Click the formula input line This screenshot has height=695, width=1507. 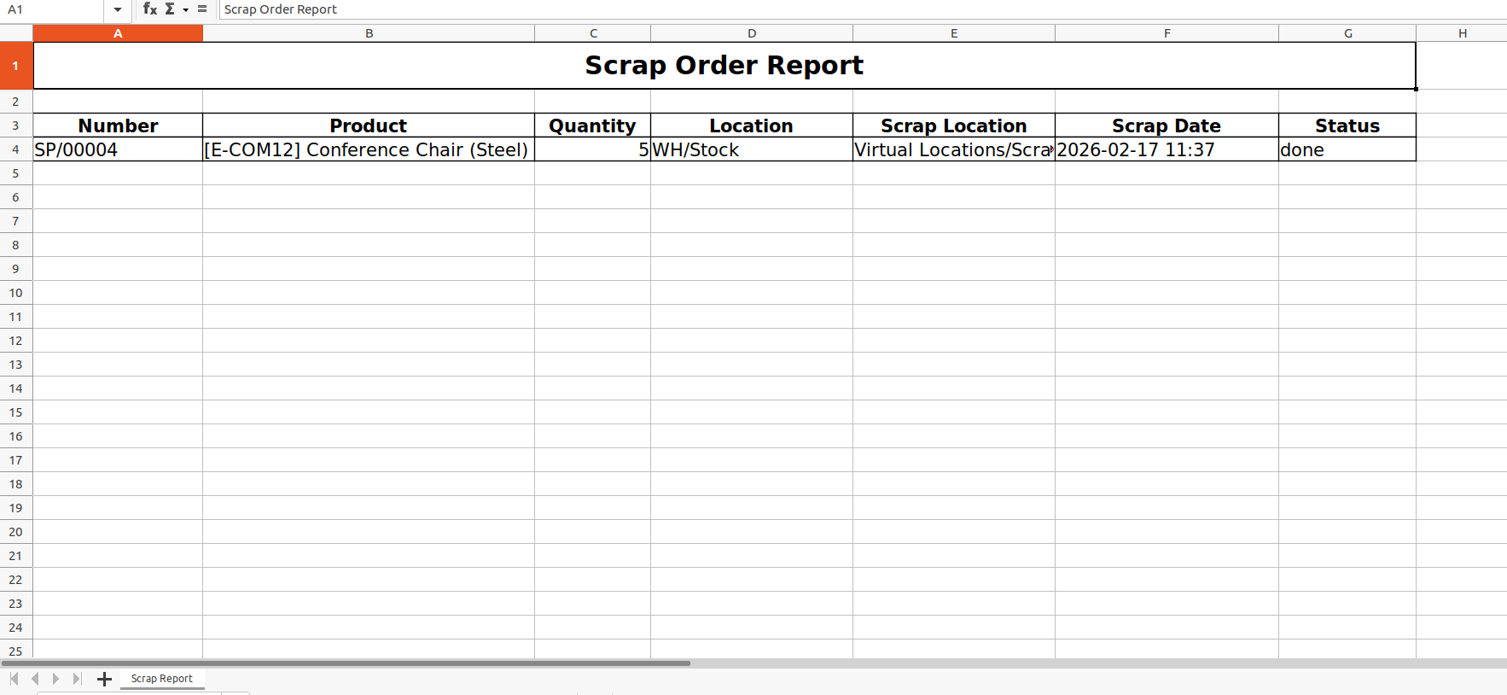pos(862,9)
